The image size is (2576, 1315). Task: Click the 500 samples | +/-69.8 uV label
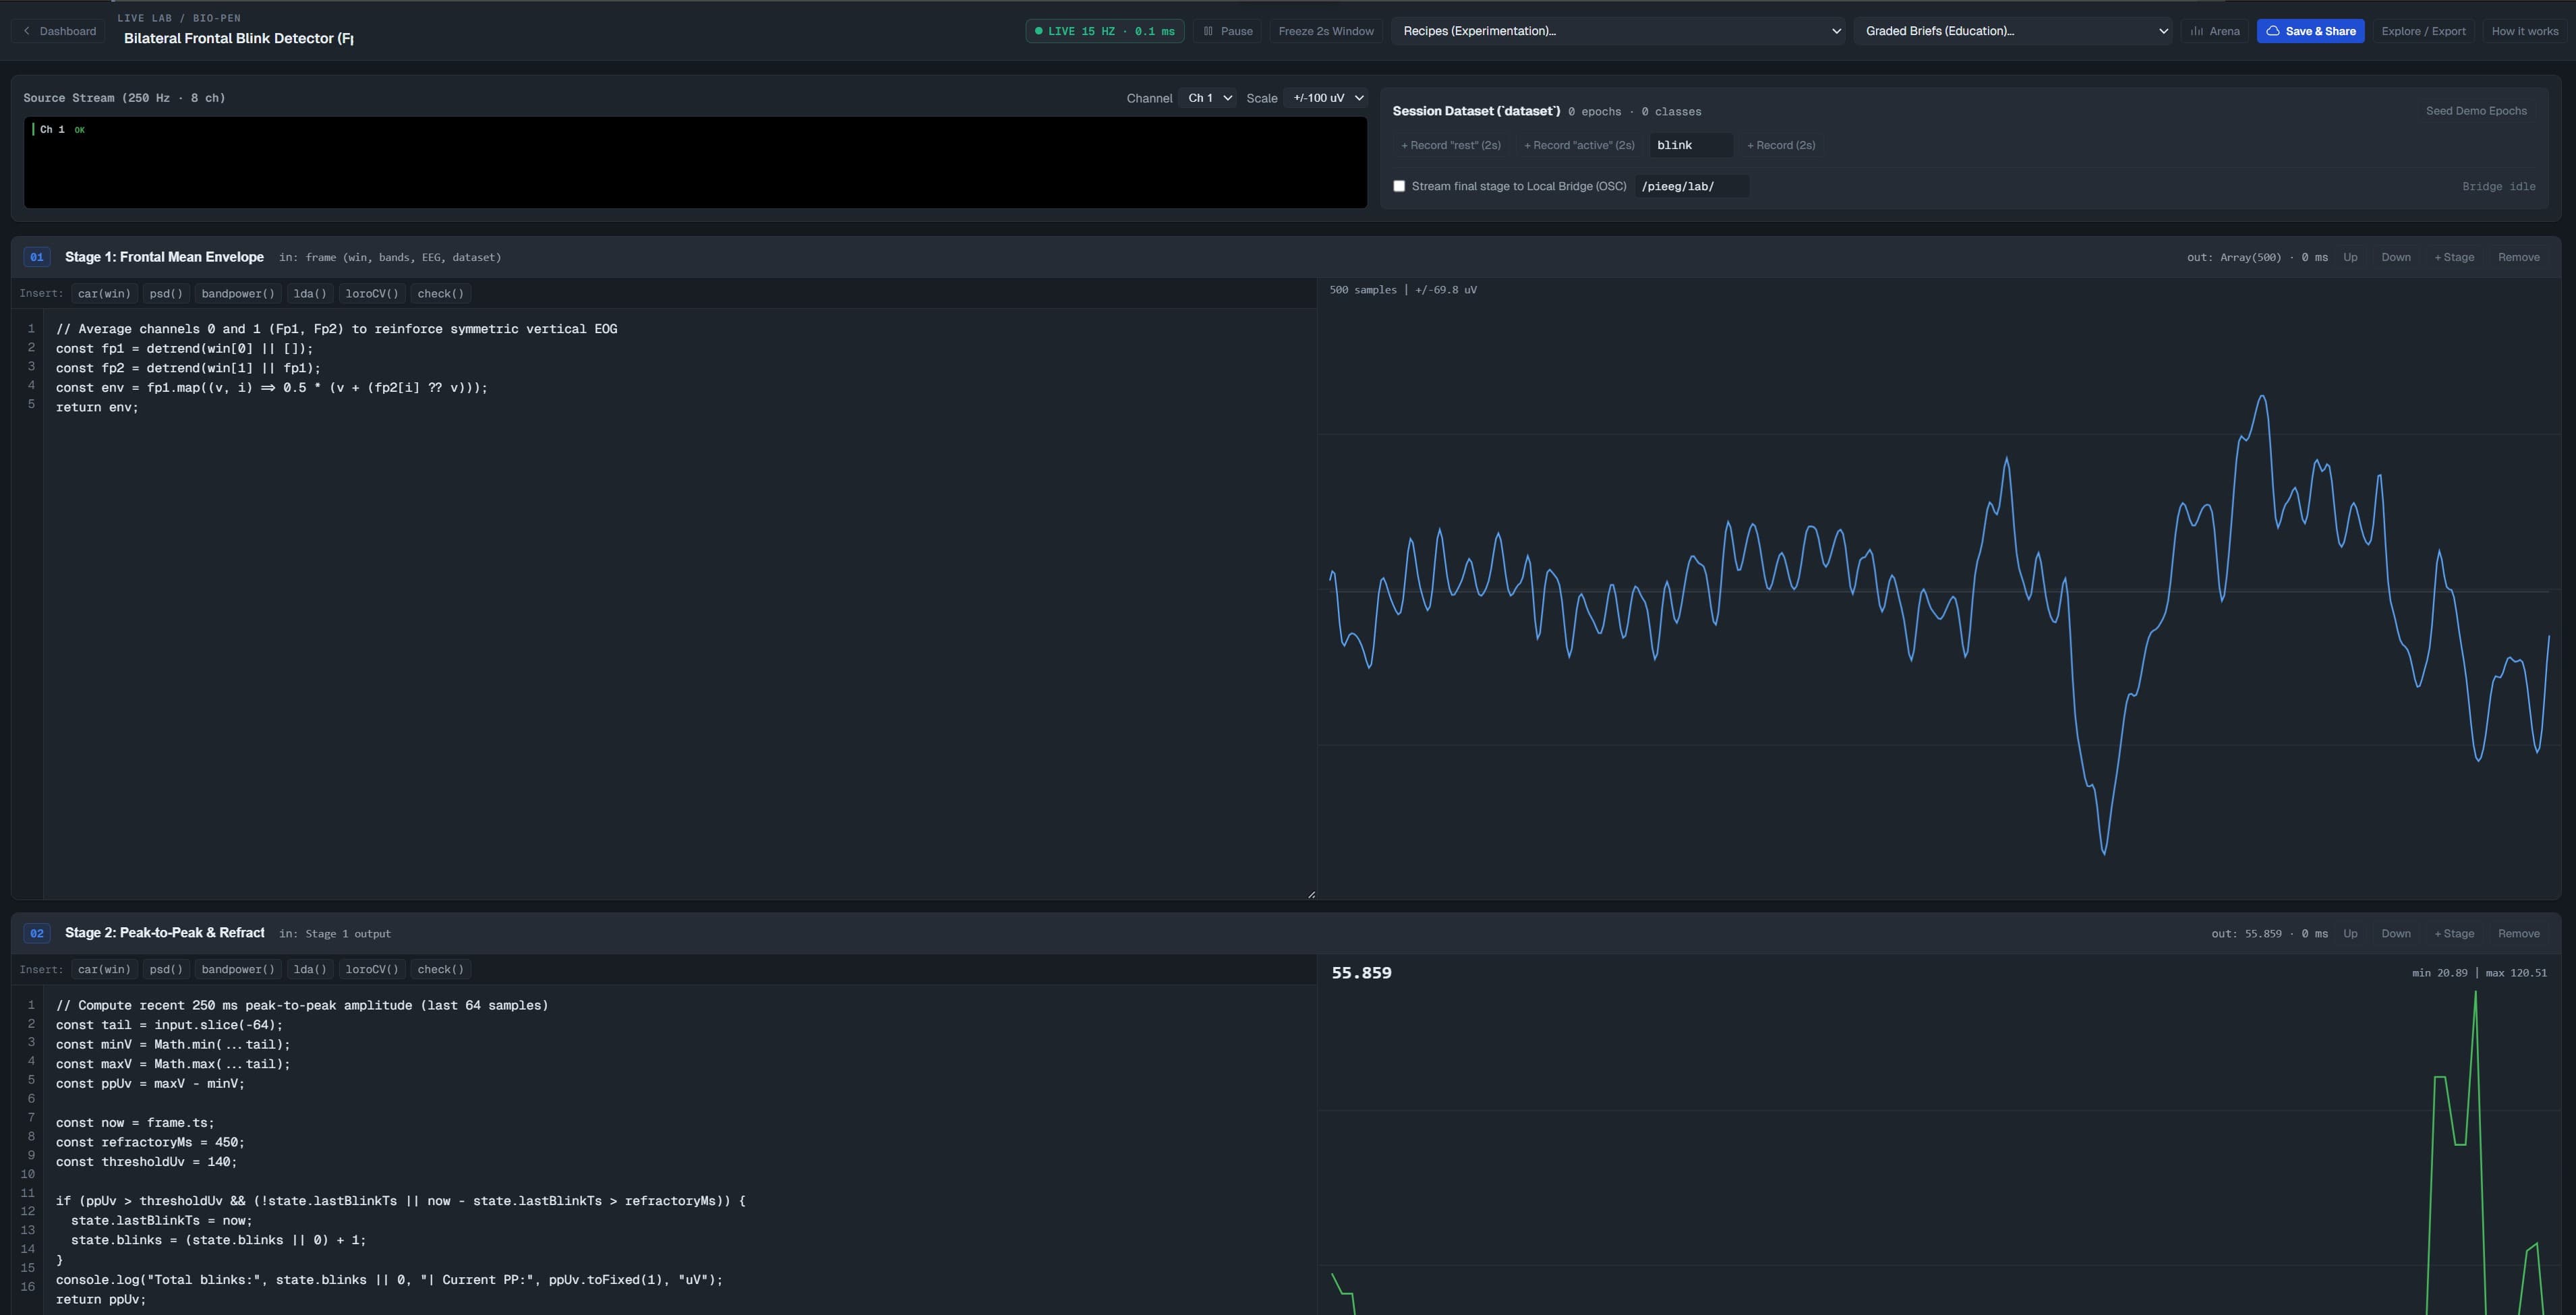pos(1402,290)
